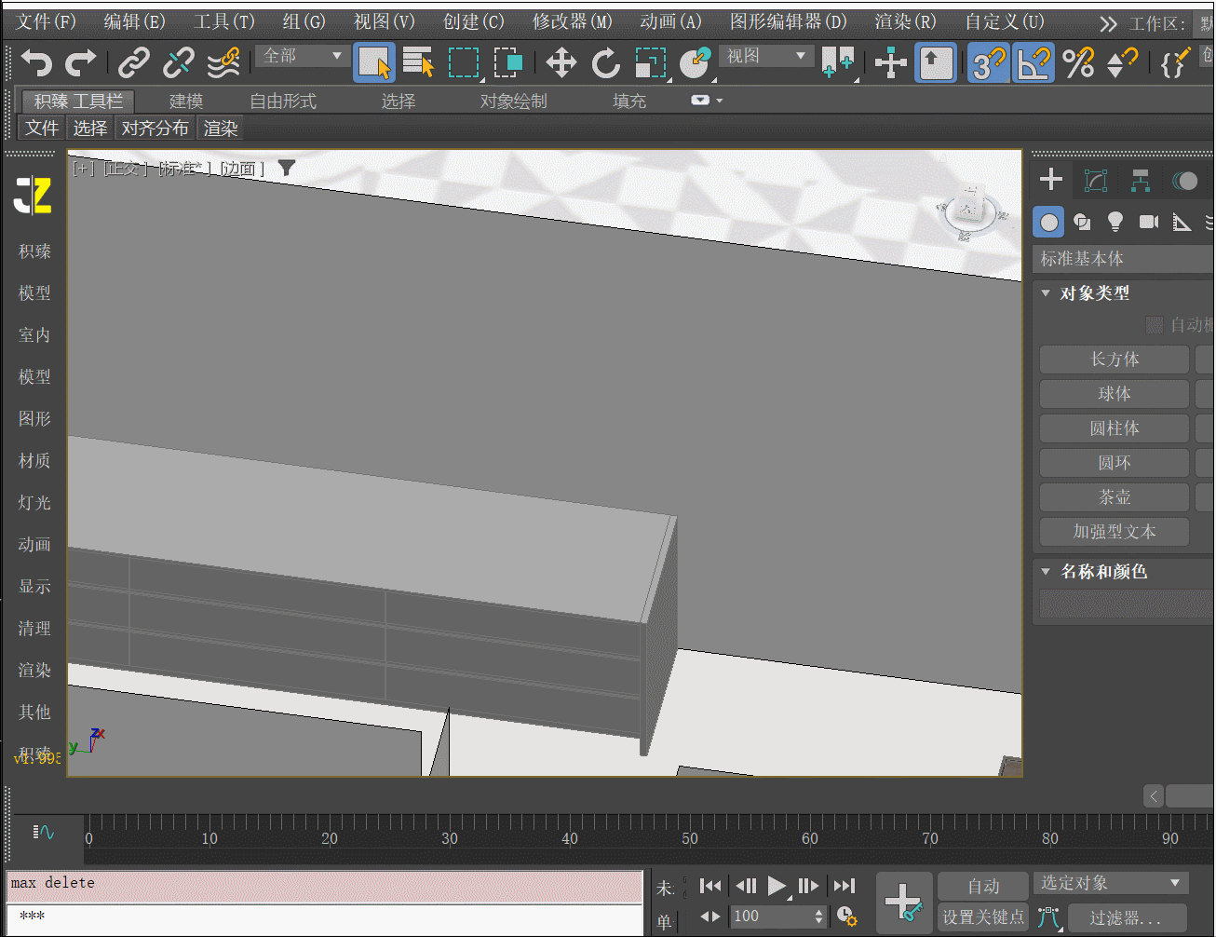The width and height of the screenshot is (1216, 937).
Task: Switch to the Hierarchy command panel tab
Action: pos(1141,180)
